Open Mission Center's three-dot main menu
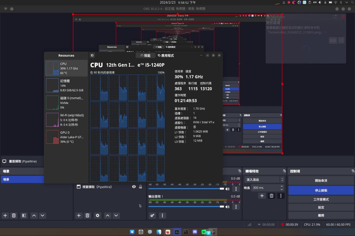Viewport: 355px width, 236px height. click(201, 55)
